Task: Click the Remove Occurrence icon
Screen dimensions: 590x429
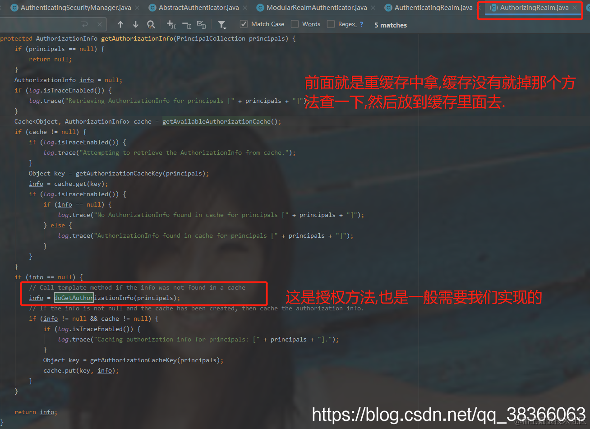Action: click(x=186, y=24)
